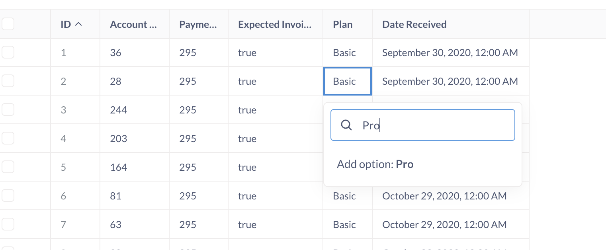Toggle the checkbox for row 7

point(8,224)
